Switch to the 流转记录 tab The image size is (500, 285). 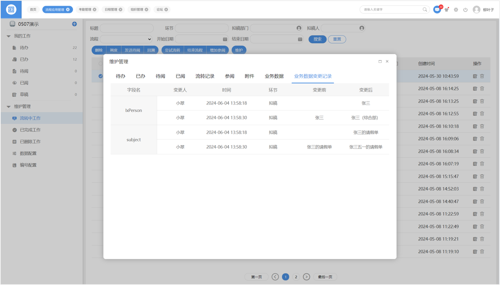[205, 76]
